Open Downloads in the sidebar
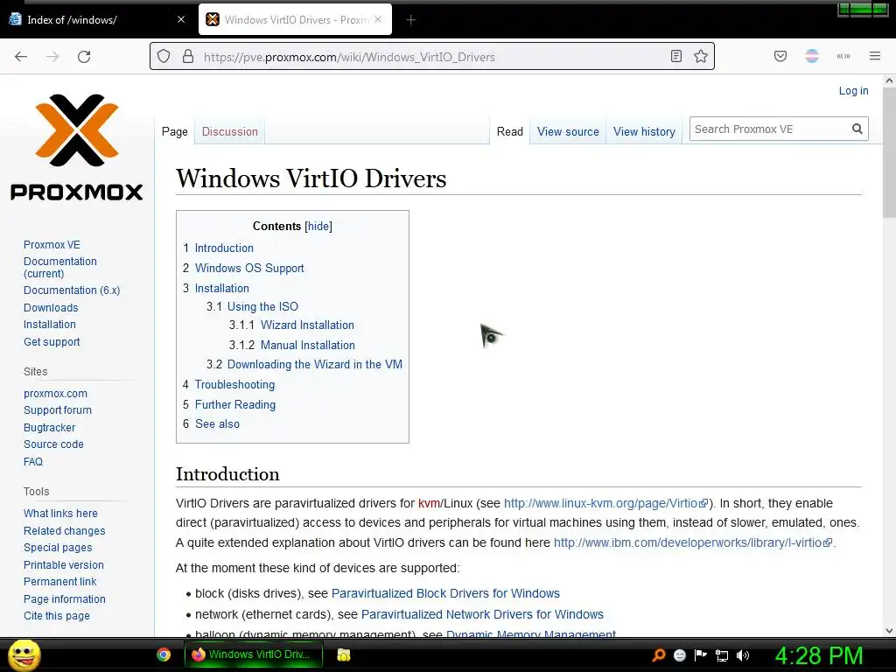This screenshot has width=896, height=672. pyautogui.click(x=51, y=307)
